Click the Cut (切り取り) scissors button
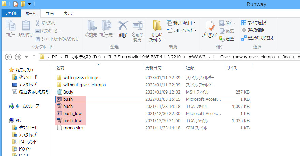300x156 pixels. click(x=46, y=23)
